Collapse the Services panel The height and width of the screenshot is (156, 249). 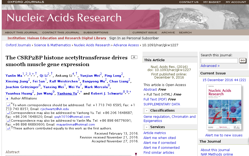147,127
